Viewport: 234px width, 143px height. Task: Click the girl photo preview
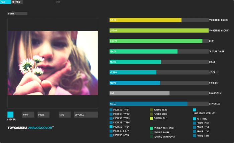point(53,63)
